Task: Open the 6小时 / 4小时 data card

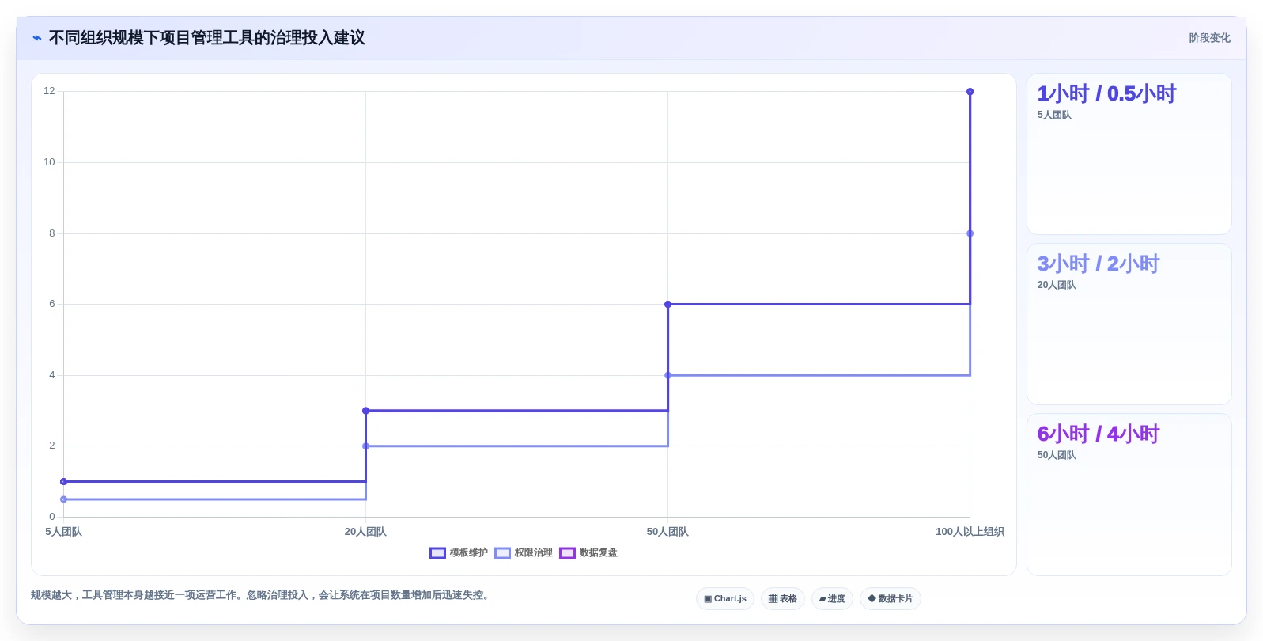Action: point(1129,495)
